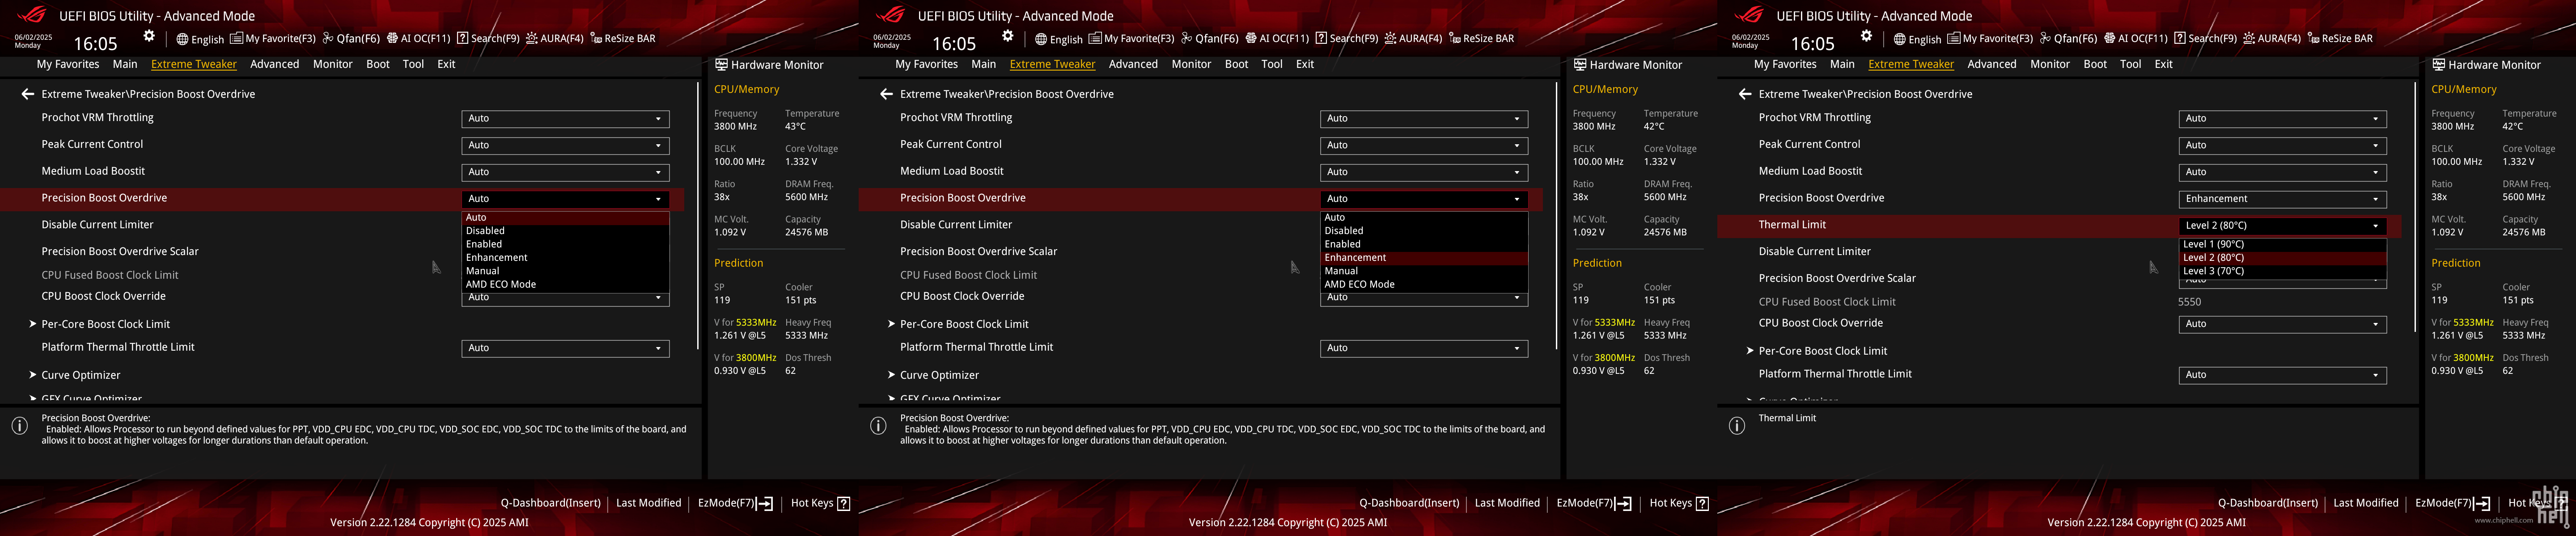Click back arrow in left BIOS screen
The width and height of the screenshot is (2576, 536).
click(28, 94)
